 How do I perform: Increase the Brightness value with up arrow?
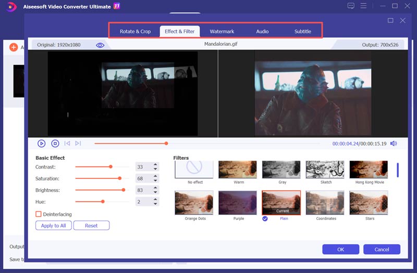[x=155, y=188]
